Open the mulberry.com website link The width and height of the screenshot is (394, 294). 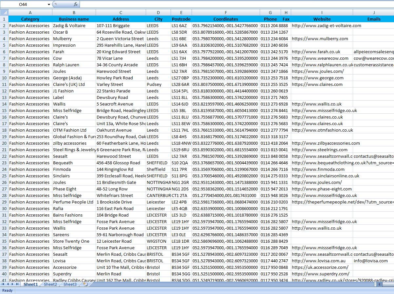(x=320, y=39)
